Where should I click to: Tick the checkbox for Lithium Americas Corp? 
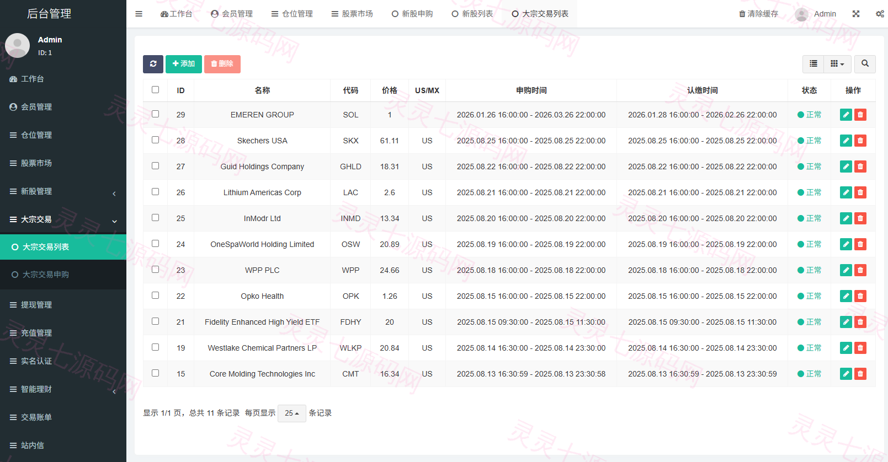coord(155,191)
